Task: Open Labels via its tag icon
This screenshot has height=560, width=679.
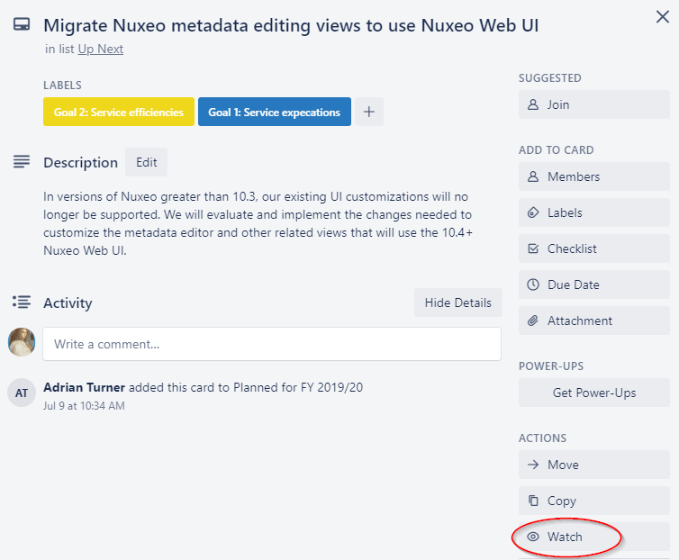Action: coord(533,212)
